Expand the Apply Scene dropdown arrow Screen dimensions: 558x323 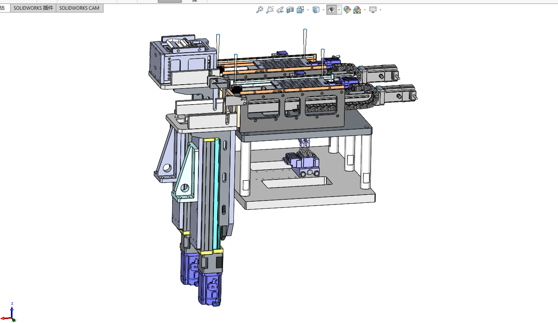point(365,10)
